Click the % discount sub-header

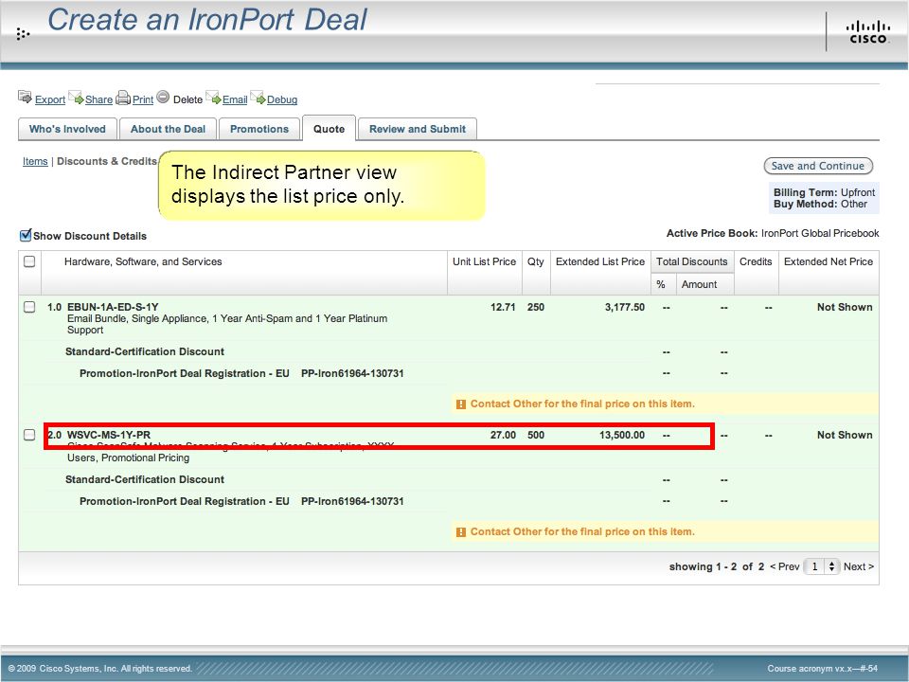coord(660,284)
